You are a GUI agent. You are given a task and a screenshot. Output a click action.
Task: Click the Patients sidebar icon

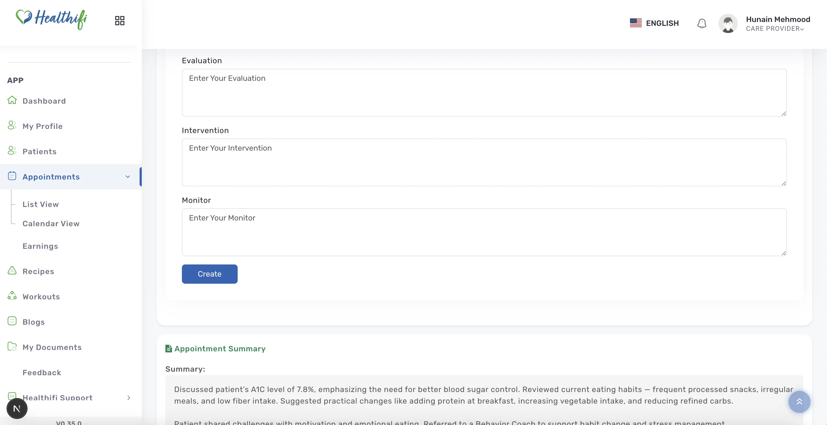pos(12,151)
